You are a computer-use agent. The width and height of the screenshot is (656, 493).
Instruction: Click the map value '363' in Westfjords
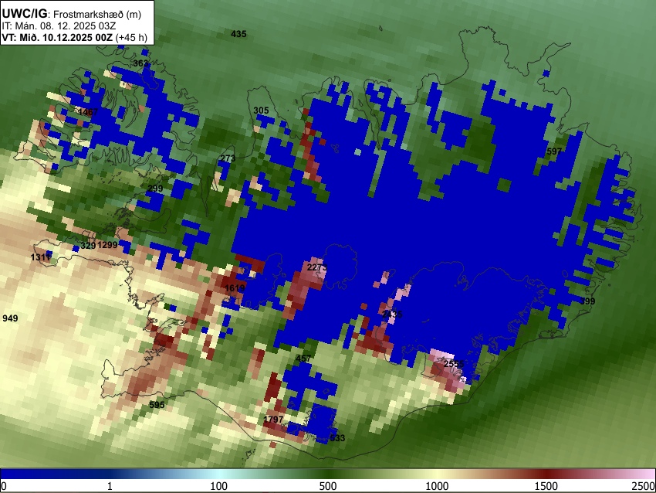click(140, 63)
